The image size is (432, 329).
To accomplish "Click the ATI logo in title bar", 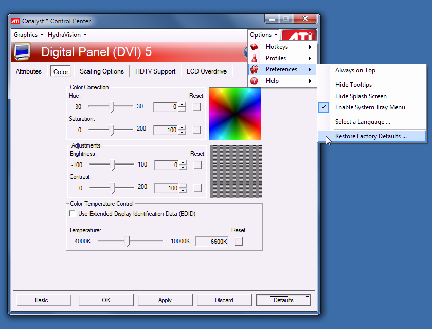I will coord(15,21).
